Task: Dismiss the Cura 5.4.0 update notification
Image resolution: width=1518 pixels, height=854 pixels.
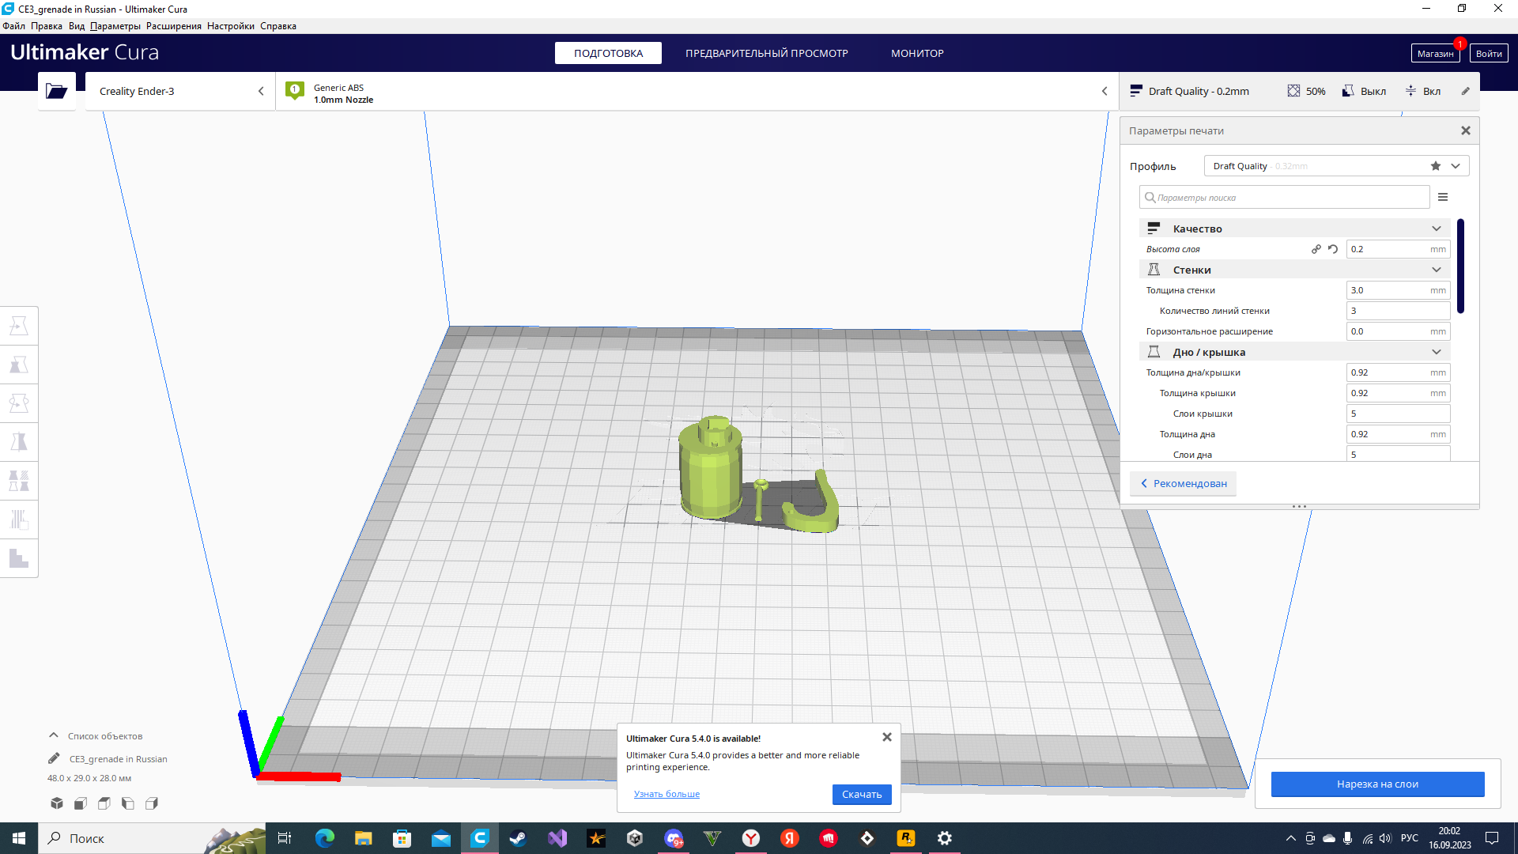Action: click(x=887, y=737)
